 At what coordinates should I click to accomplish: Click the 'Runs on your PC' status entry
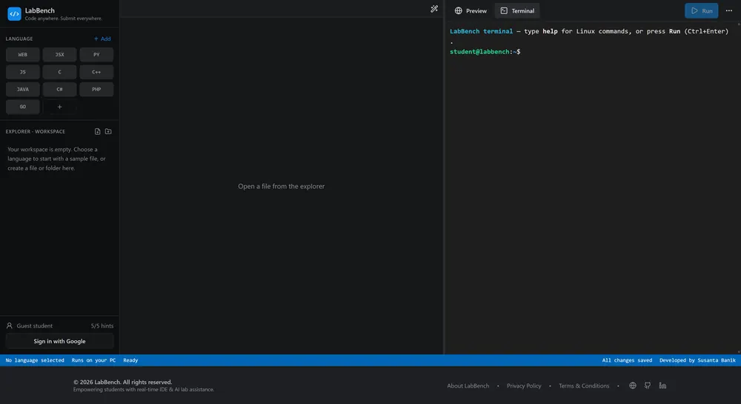coord(93,360)
